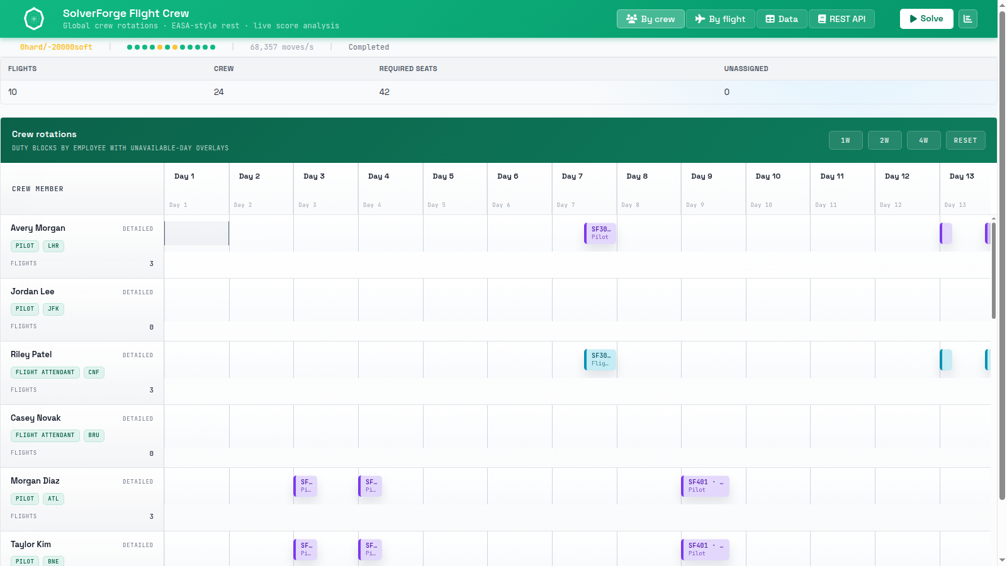Screen dimensions: 1007x566
Task: Click the crew timeline inner scrollbar
Action: point(994,270)
